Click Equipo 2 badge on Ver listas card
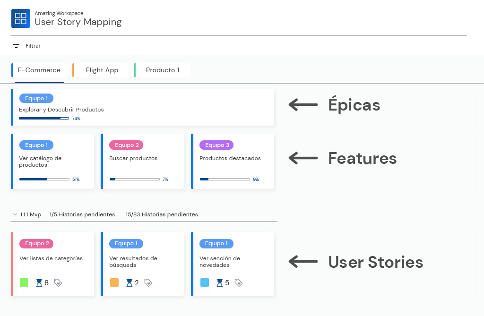484x316 pixels. (36, 243)
